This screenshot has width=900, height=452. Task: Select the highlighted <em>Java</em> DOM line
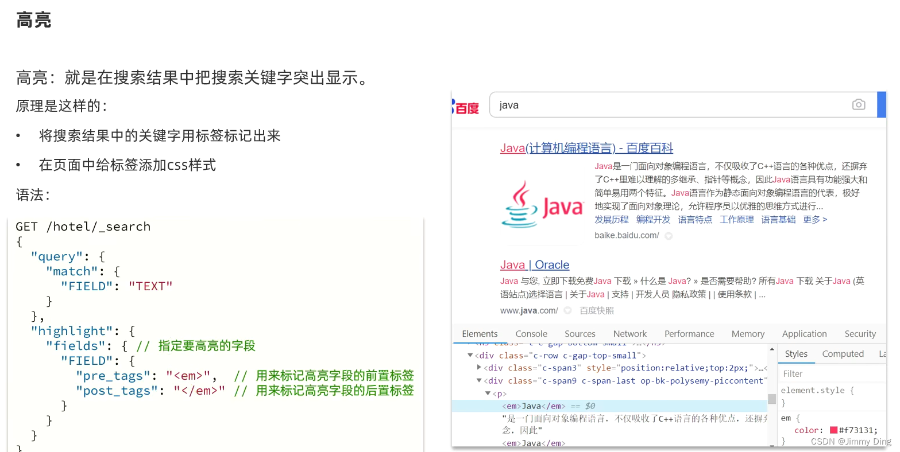click(609, 406)
